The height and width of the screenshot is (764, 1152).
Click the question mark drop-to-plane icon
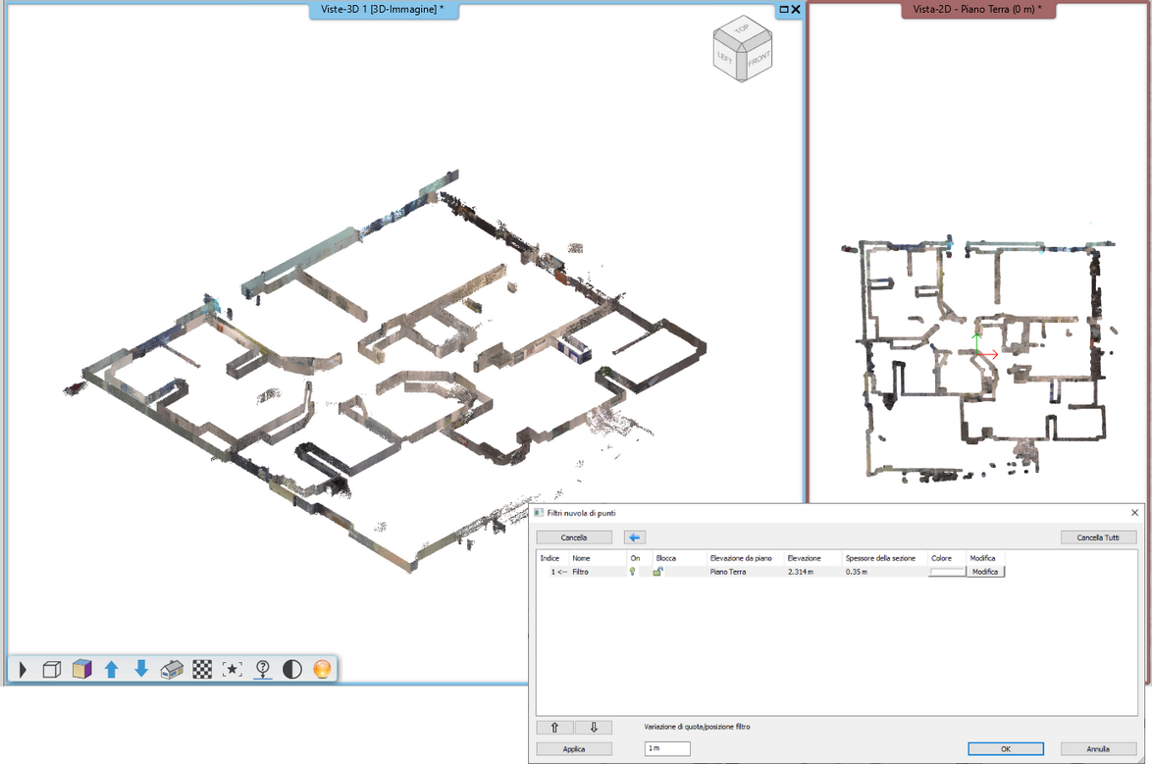point(263,669)
